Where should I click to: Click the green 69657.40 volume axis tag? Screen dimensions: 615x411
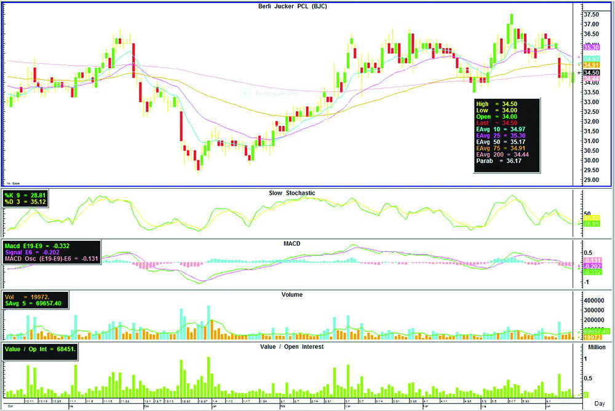(597, 332)
